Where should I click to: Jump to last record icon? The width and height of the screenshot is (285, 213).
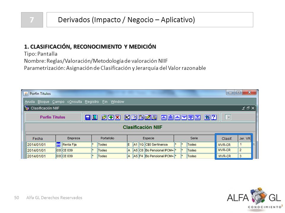(x=198, y=117)
